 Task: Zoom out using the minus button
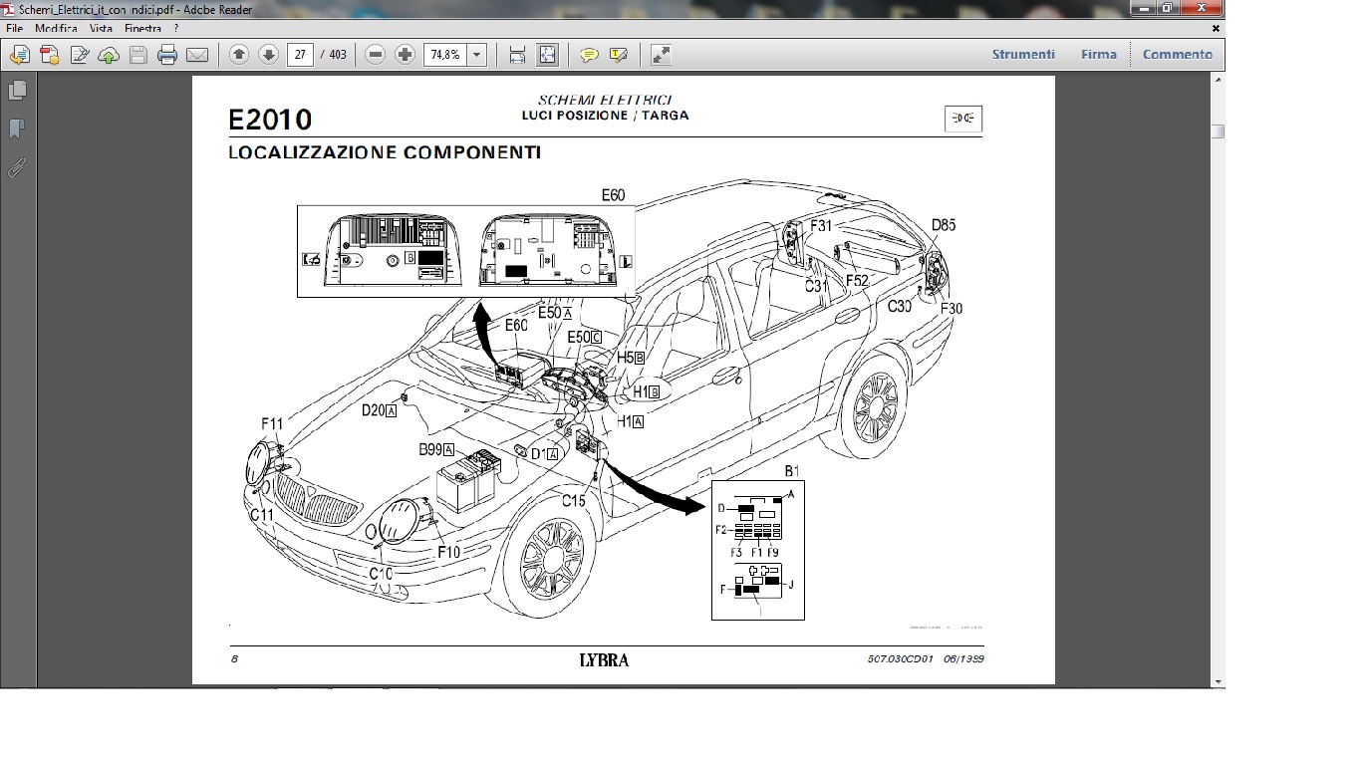pyautogui.click(x=375, y=55)
